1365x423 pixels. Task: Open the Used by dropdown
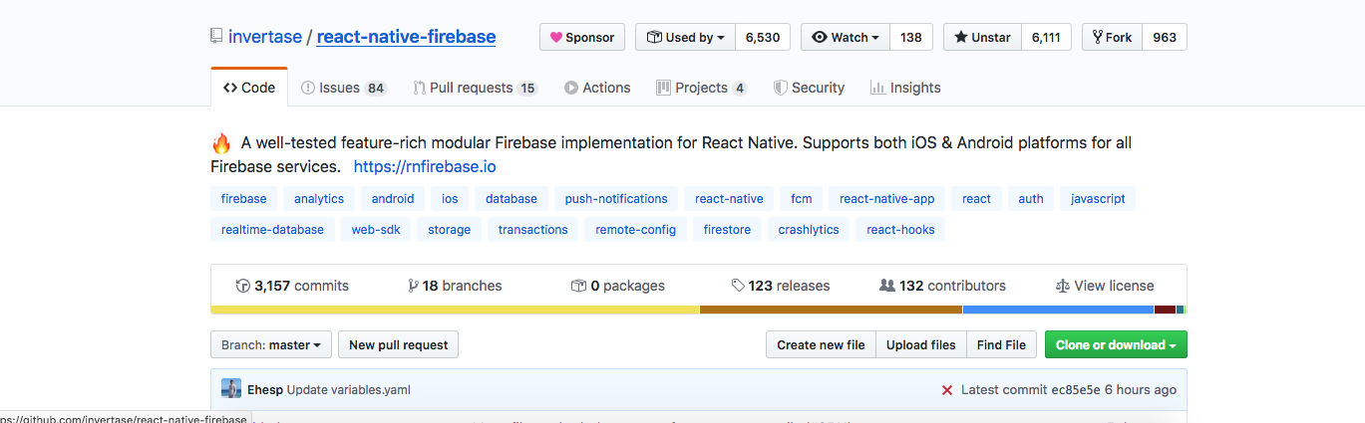click(685, 37)
